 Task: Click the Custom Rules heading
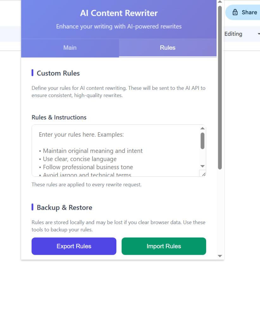coord(58,73)
